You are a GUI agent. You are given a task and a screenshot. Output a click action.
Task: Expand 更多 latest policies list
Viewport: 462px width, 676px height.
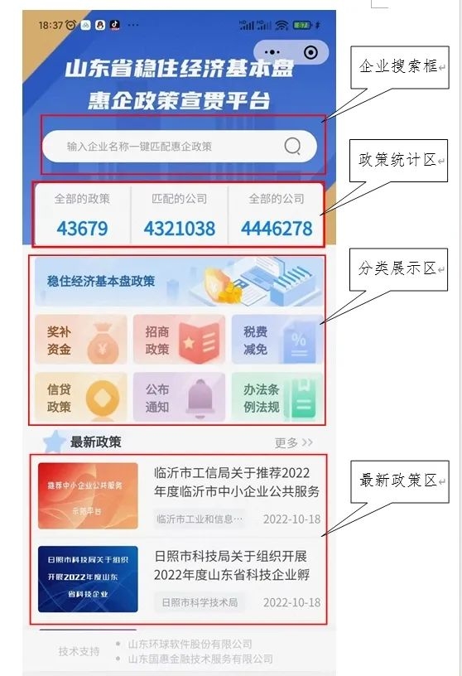(294, 442)
